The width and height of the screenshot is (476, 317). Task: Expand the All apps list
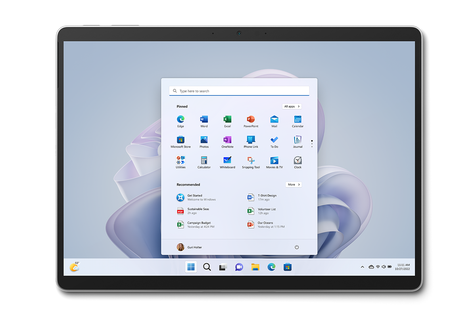(292, 107)
